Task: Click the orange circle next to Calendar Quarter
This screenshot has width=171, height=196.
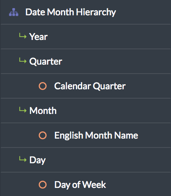Action: [43, 86]
